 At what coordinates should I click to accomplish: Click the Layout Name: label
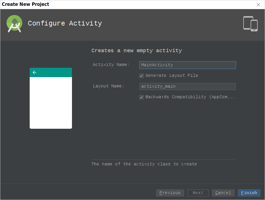coord(108,86)
